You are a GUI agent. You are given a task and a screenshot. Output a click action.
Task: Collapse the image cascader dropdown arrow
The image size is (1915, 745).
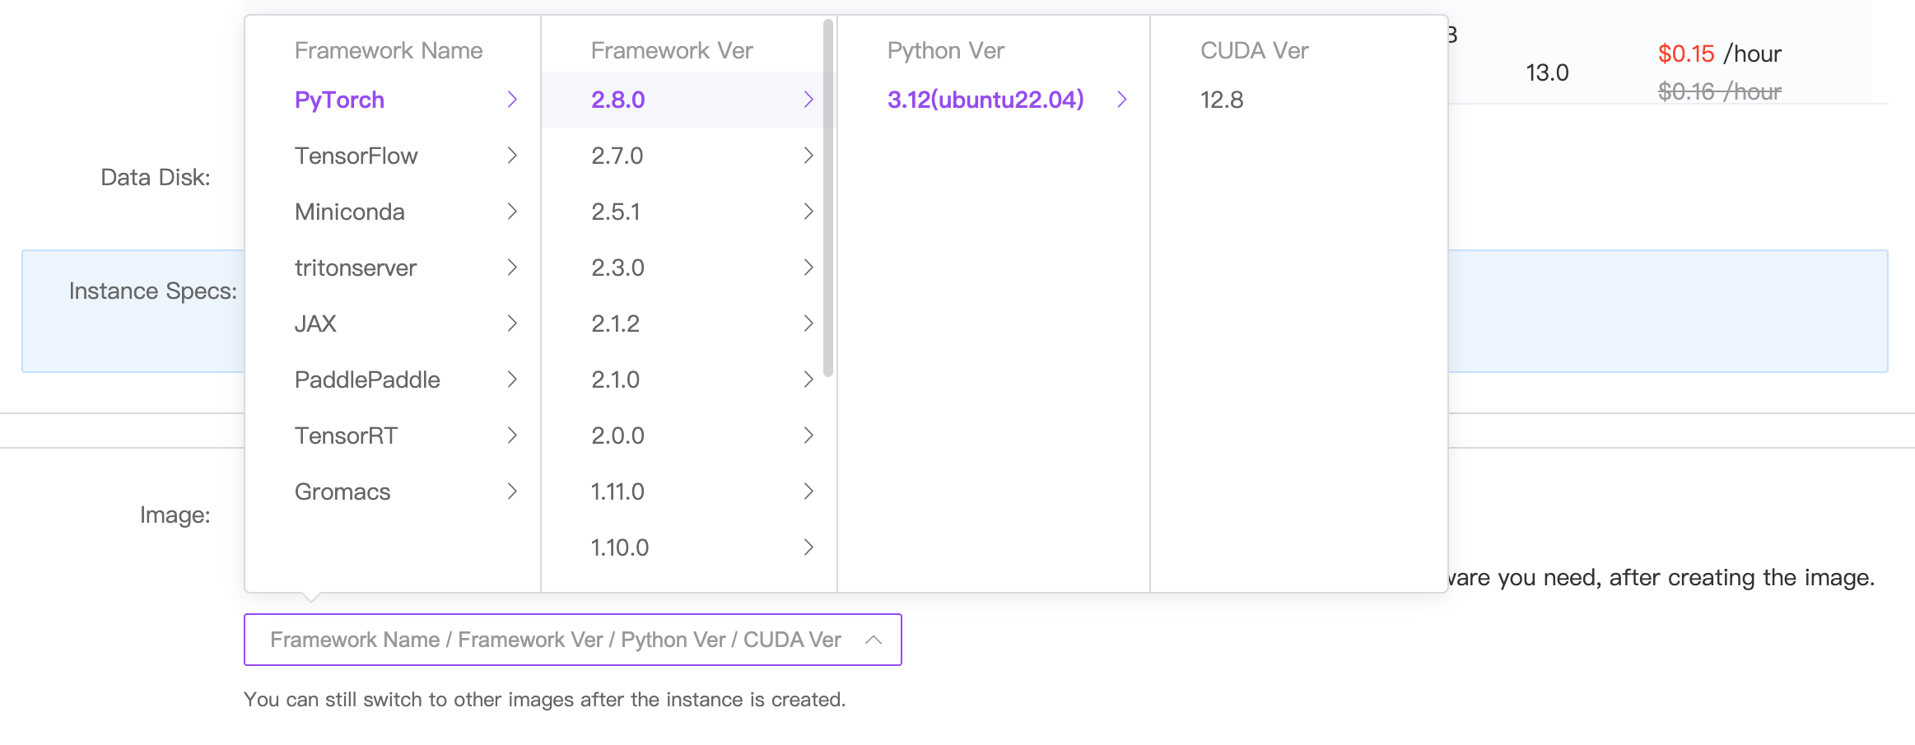click(874, 640)
